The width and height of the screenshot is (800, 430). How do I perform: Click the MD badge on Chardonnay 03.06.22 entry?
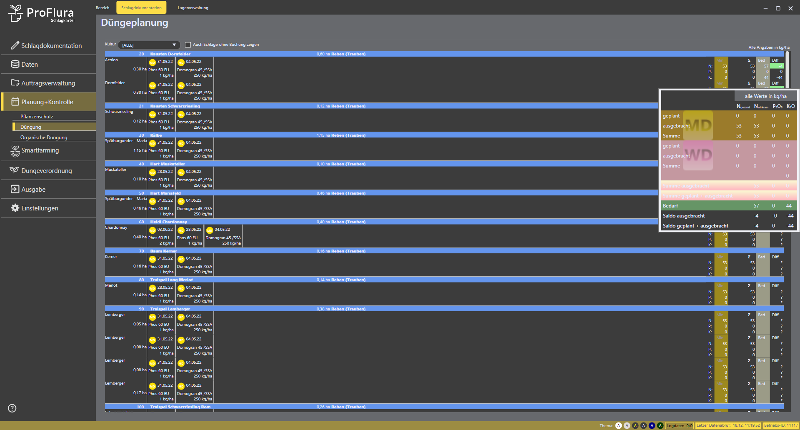152,230
